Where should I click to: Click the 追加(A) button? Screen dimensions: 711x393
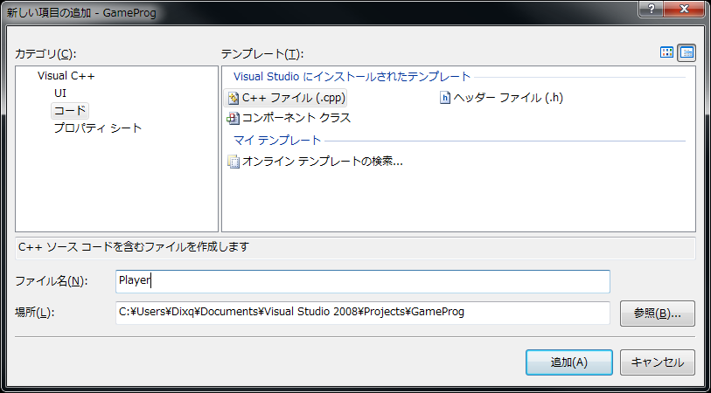pos(569,362)
